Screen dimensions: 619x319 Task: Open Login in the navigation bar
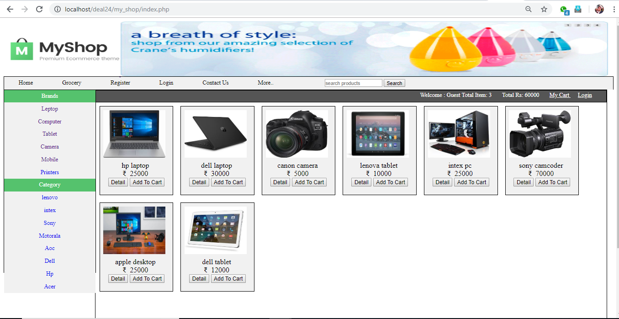pos(166,83)
